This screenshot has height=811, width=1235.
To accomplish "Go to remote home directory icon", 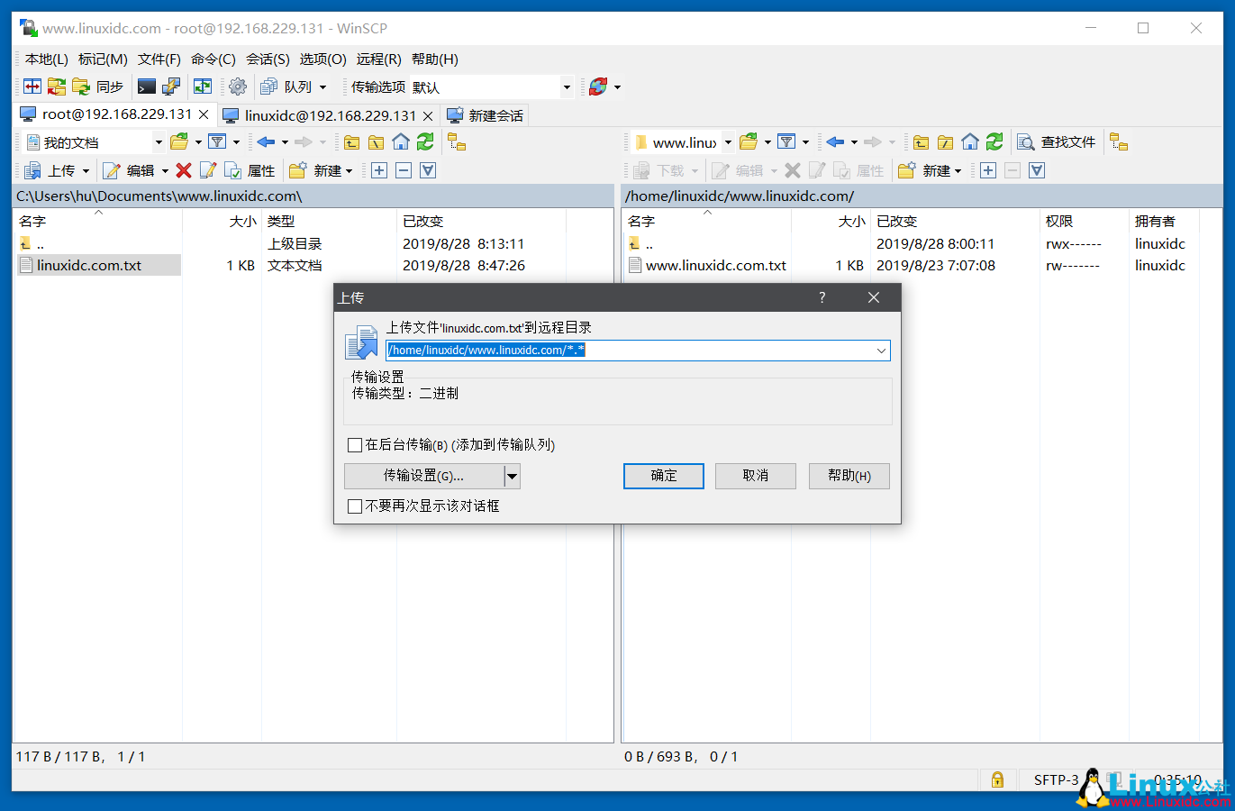I will [x=970, y=141].
